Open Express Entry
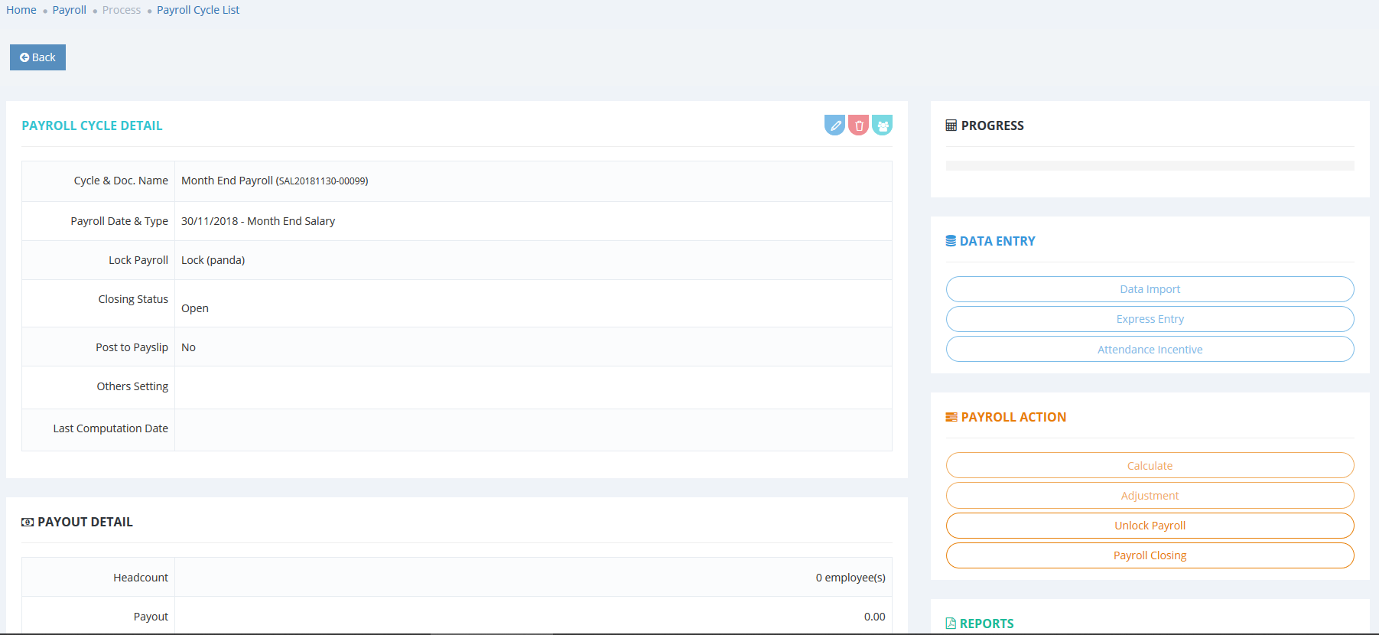Screen dimensions: 1379x635 1150,319
